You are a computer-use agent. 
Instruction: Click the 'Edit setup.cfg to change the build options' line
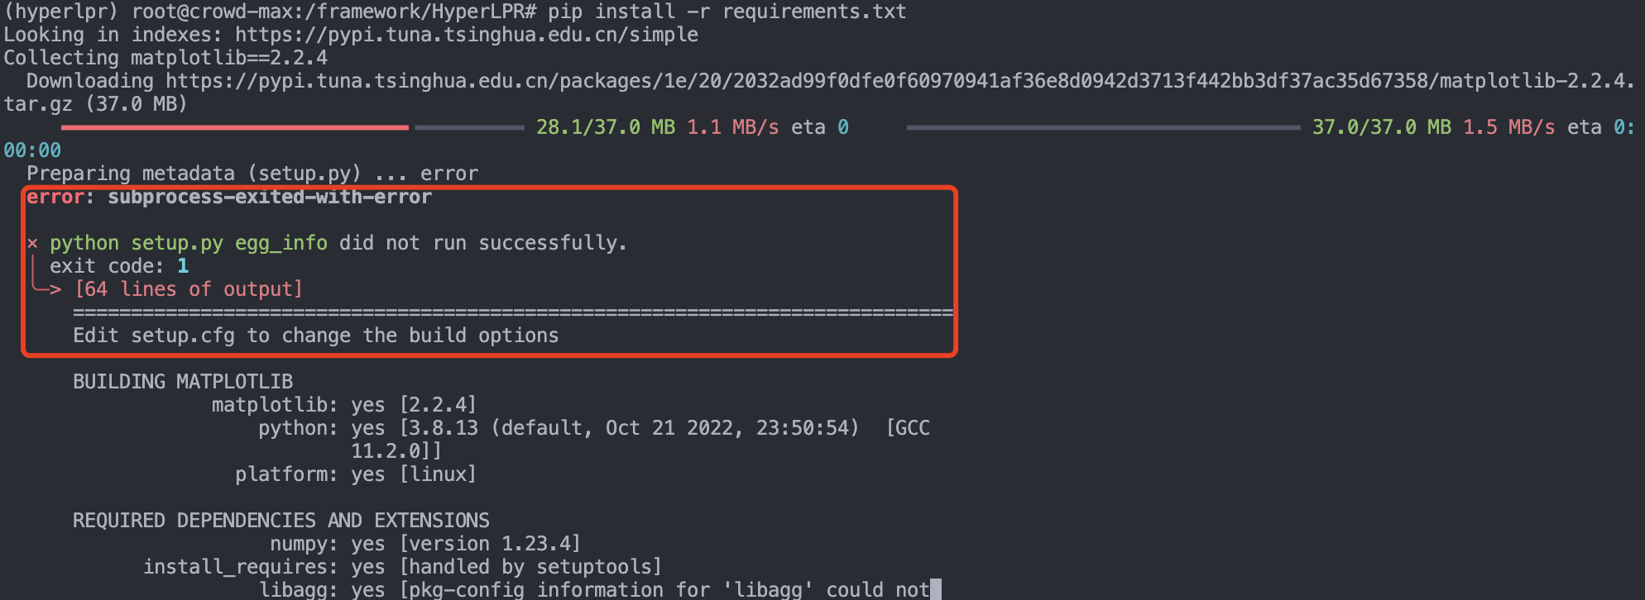coord(315,336)
